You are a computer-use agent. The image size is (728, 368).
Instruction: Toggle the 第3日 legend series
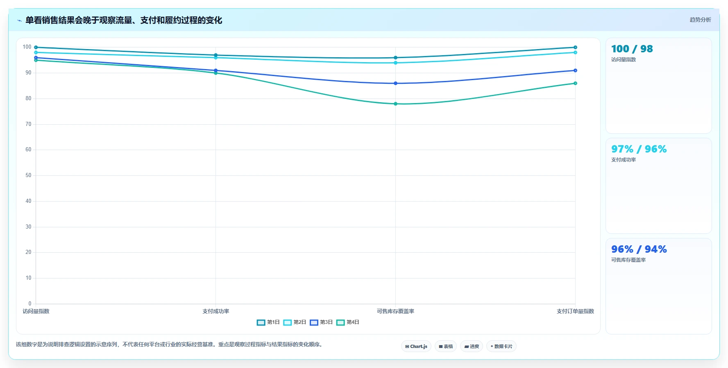321,322
